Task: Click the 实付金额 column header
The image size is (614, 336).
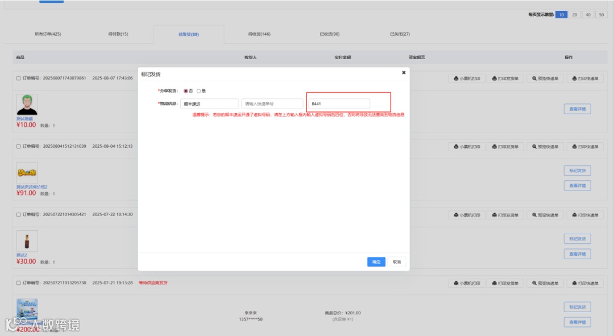Action: (343, 57)
